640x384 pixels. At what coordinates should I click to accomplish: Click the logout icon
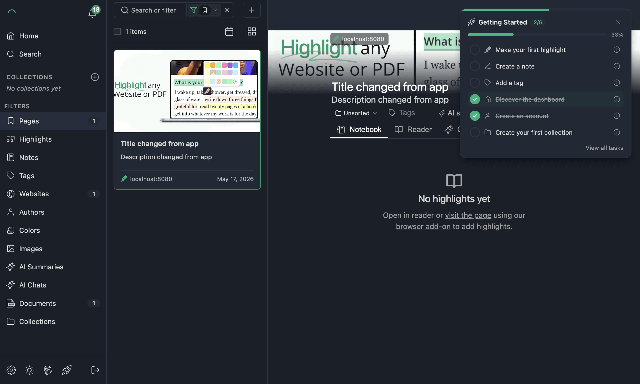point(95,370)
